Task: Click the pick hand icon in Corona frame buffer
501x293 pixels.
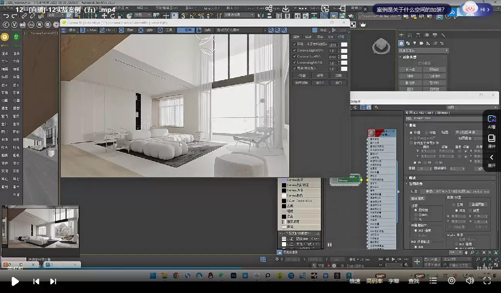Action: coord(199,30)
